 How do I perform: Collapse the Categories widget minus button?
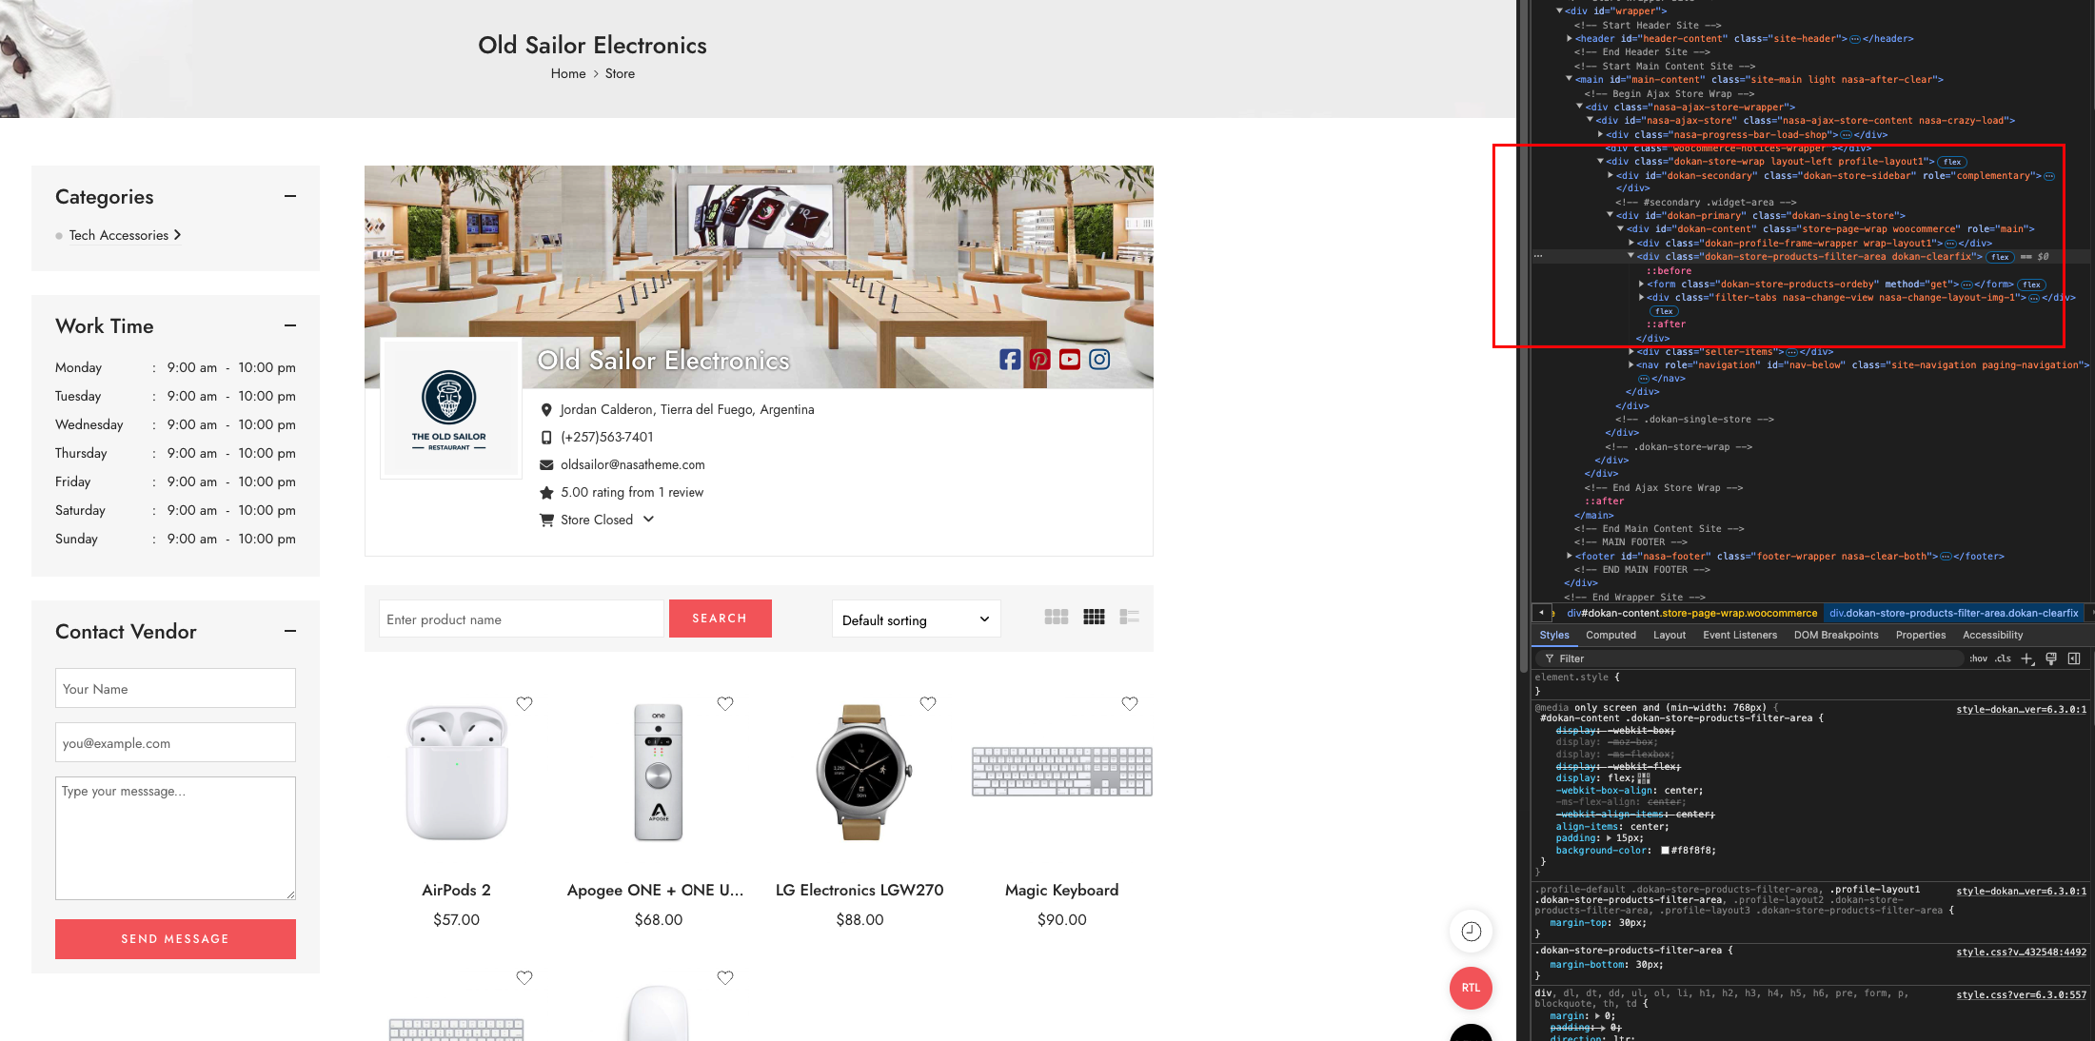(x=290, y=196)
